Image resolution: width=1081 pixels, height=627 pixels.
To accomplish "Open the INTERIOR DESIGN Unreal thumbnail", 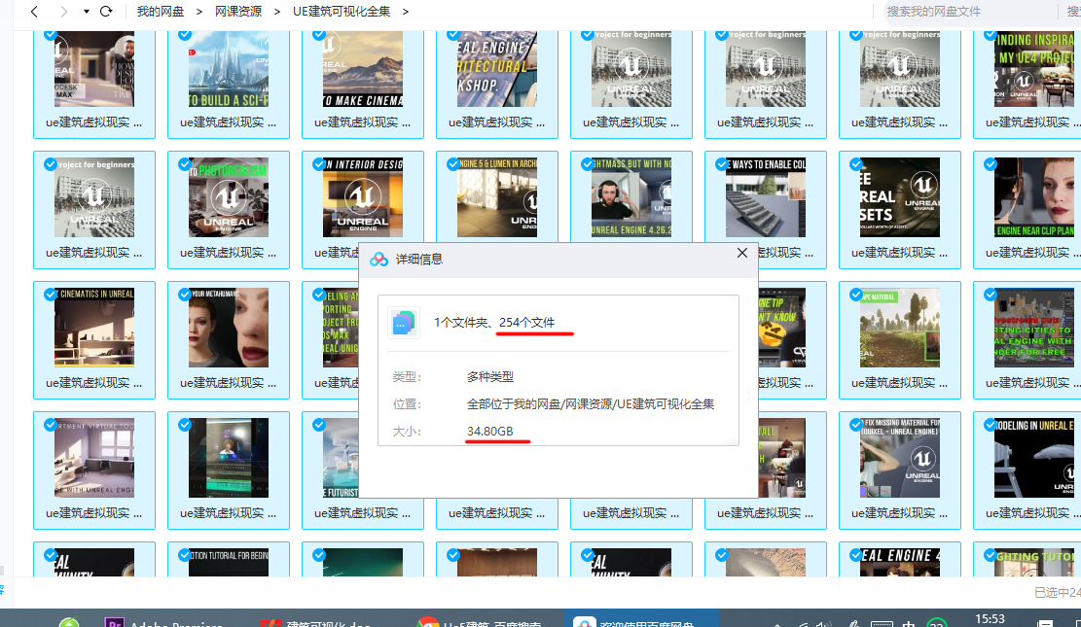I will pyautogui.click(x=363, y=197).
